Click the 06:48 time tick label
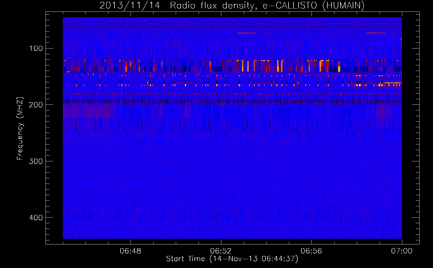 click(131, 251)
